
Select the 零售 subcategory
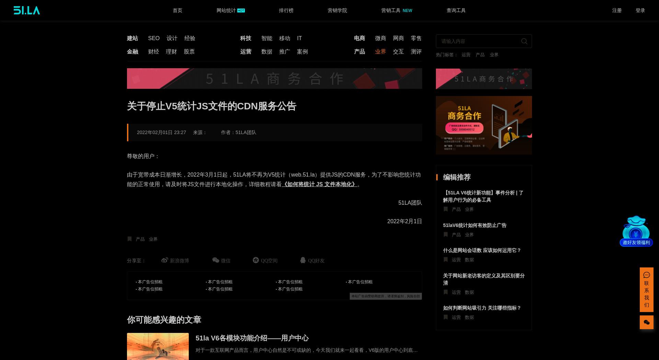click(x=416, y=38)
